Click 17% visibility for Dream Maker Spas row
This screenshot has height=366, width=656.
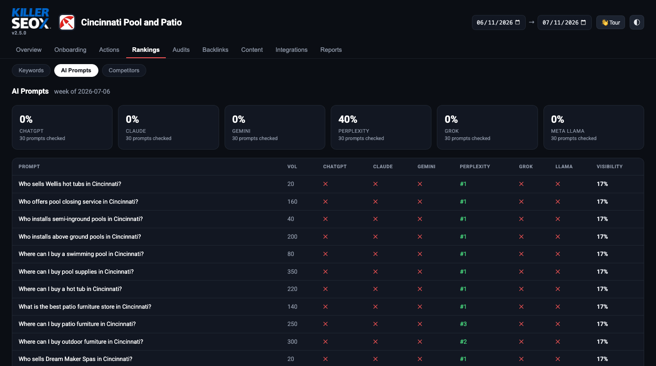tap(602, 359)
